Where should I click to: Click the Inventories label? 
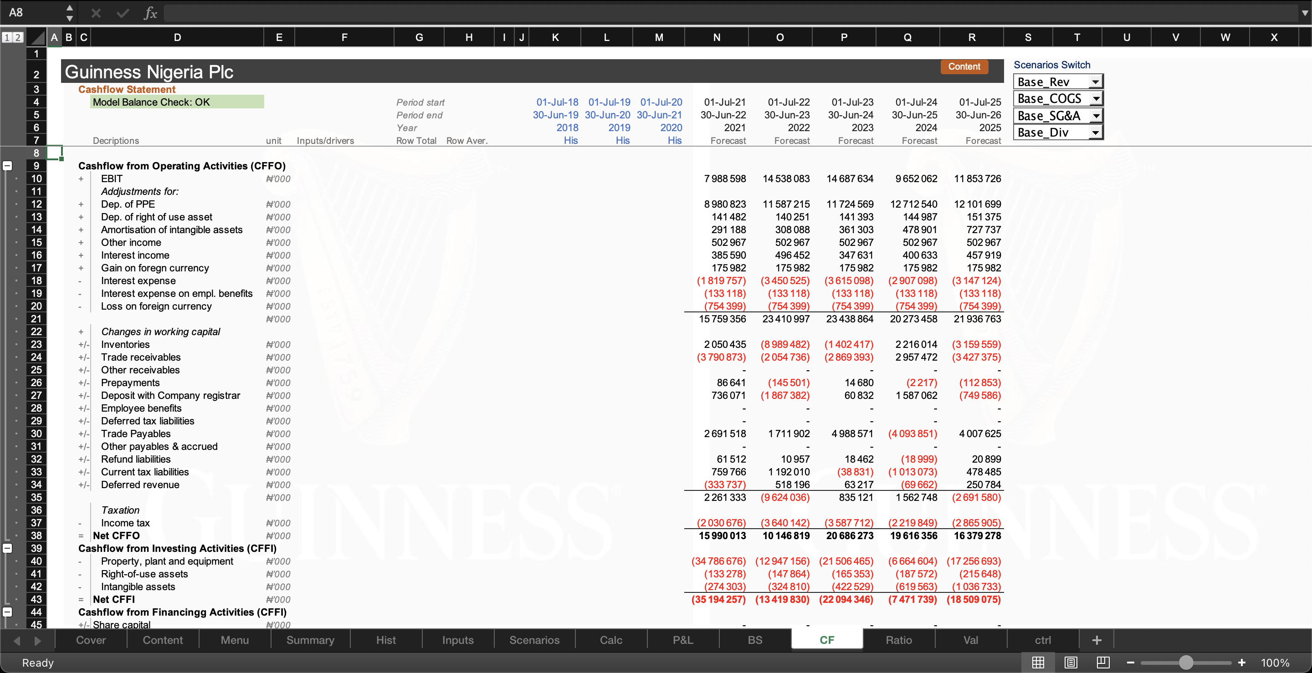[125, 344]
